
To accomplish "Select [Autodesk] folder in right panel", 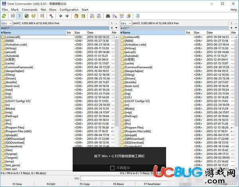I will [131, 56].
